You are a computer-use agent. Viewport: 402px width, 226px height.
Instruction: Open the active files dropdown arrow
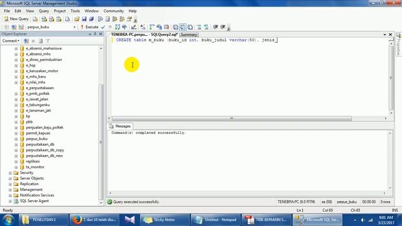pos(384,35)
